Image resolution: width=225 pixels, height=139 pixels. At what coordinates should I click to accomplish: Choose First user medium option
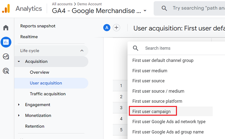coord(150,71)
